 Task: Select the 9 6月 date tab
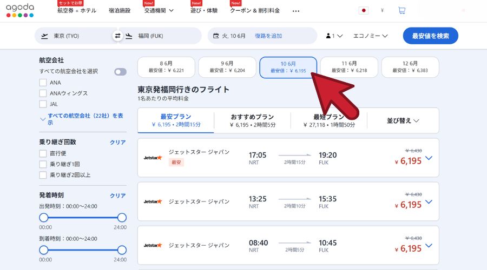click(227, 67)
